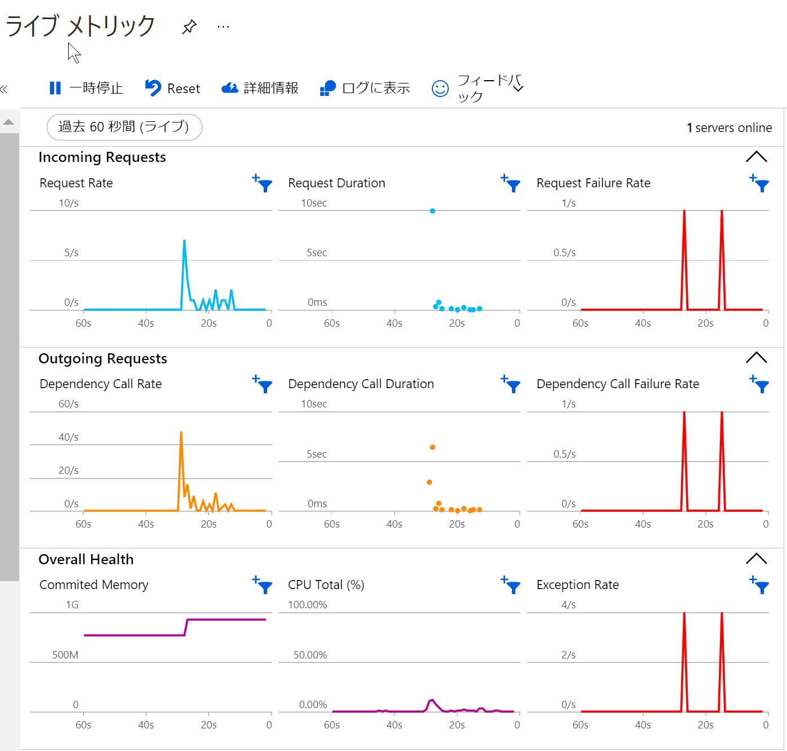Click the pause icon in the toolbar
Screen dimensions: 787x751
pyautogui.click(x=55, y=88)
